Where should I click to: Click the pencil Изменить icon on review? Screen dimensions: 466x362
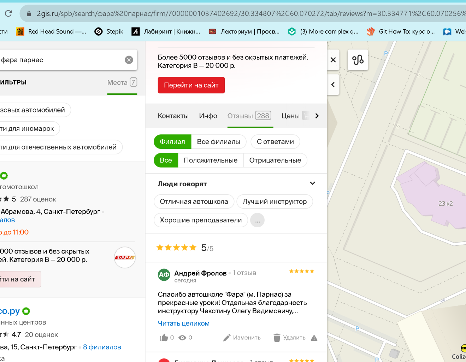227,338
